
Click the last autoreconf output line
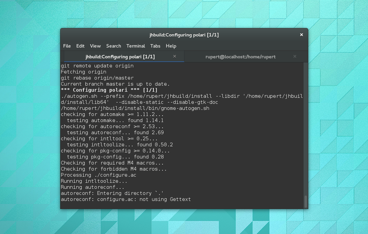pyautogui.click(x=126, y=199)
